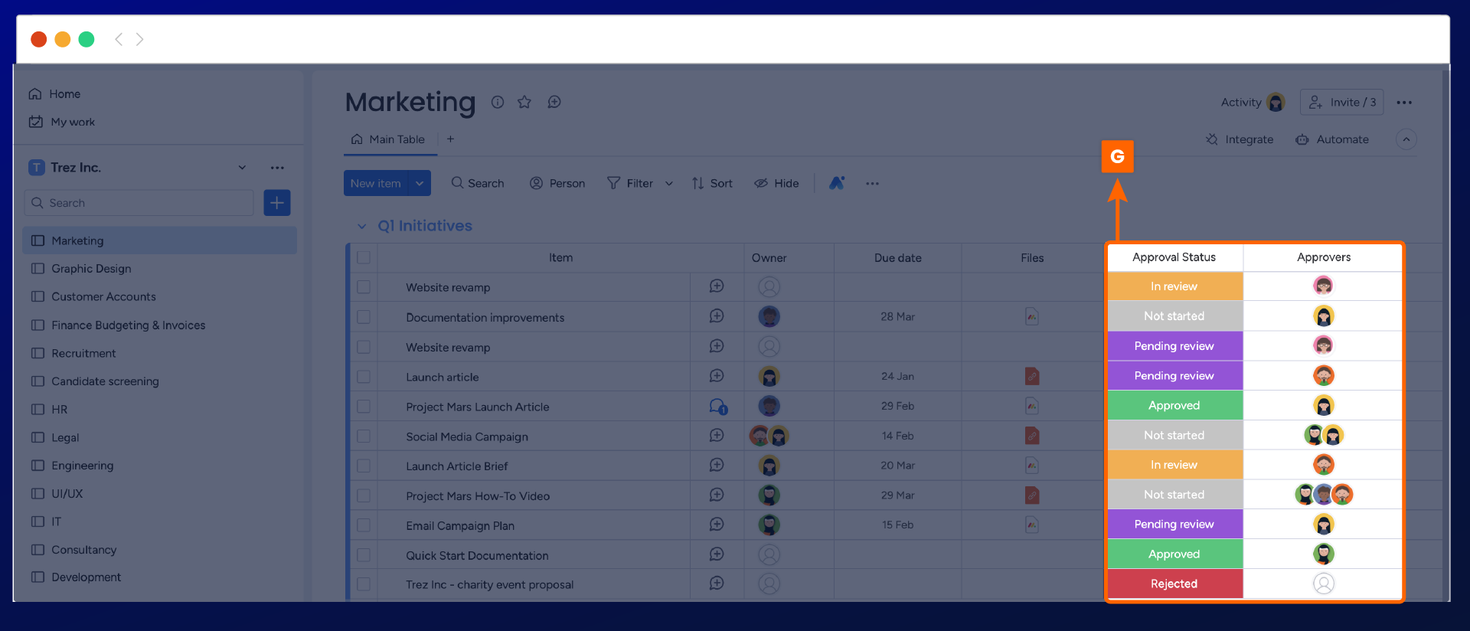
Task: Add new board with the blue plus button
Action: [277, 203]
